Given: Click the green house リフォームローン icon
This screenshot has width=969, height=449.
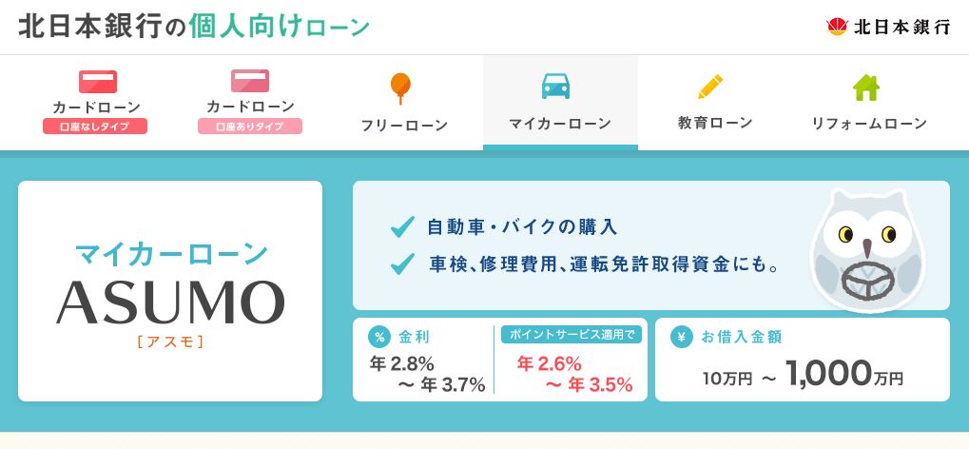Looking at the screenshot, I should (865, 88).
